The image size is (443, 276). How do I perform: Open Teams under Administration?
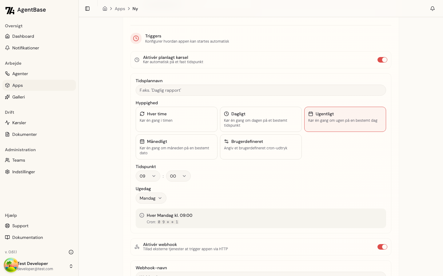coord(19,160)
